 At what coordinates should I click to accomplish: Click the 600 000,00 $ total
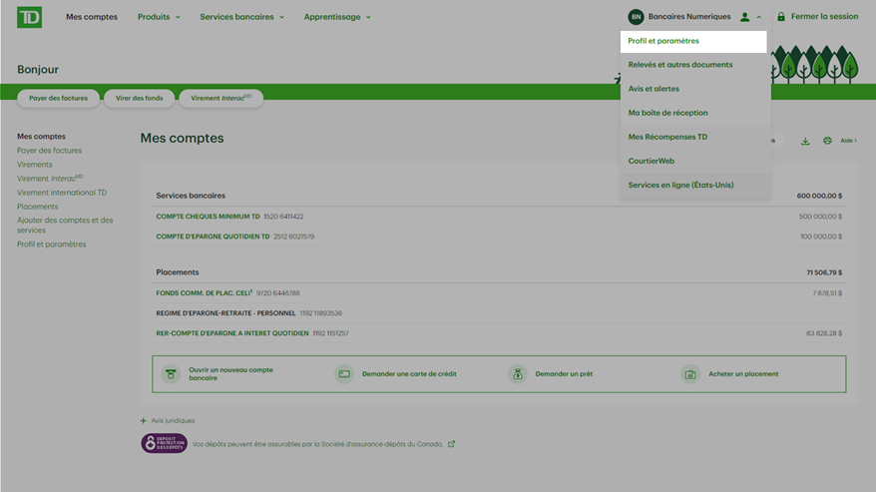(819, 196)
